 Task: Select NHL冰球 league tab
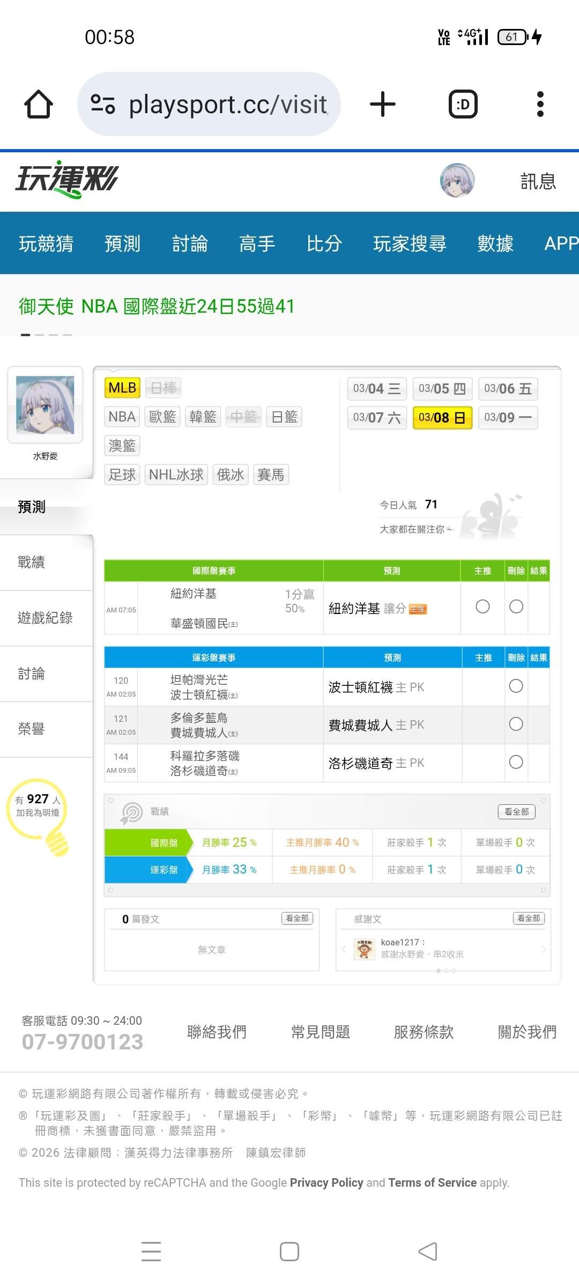click(176, 475)
